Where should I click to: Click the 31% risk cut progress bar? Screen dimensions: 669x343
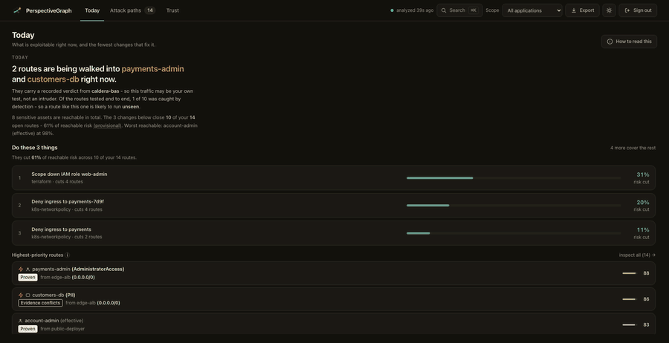click(514, 177)
